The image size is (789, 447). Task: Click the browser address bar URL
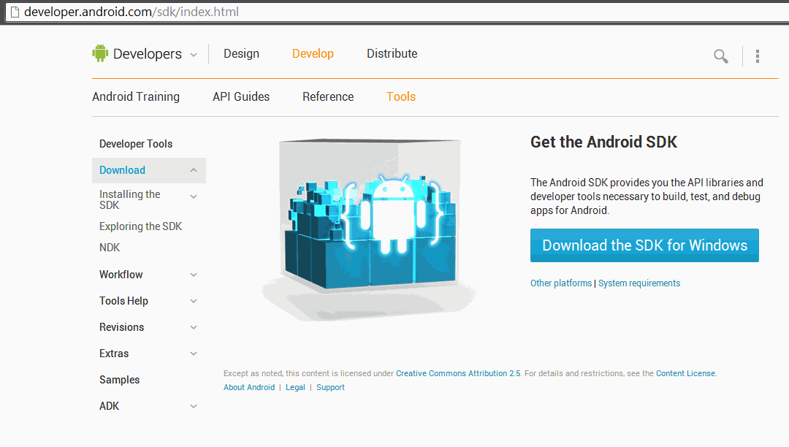point(131,12)
